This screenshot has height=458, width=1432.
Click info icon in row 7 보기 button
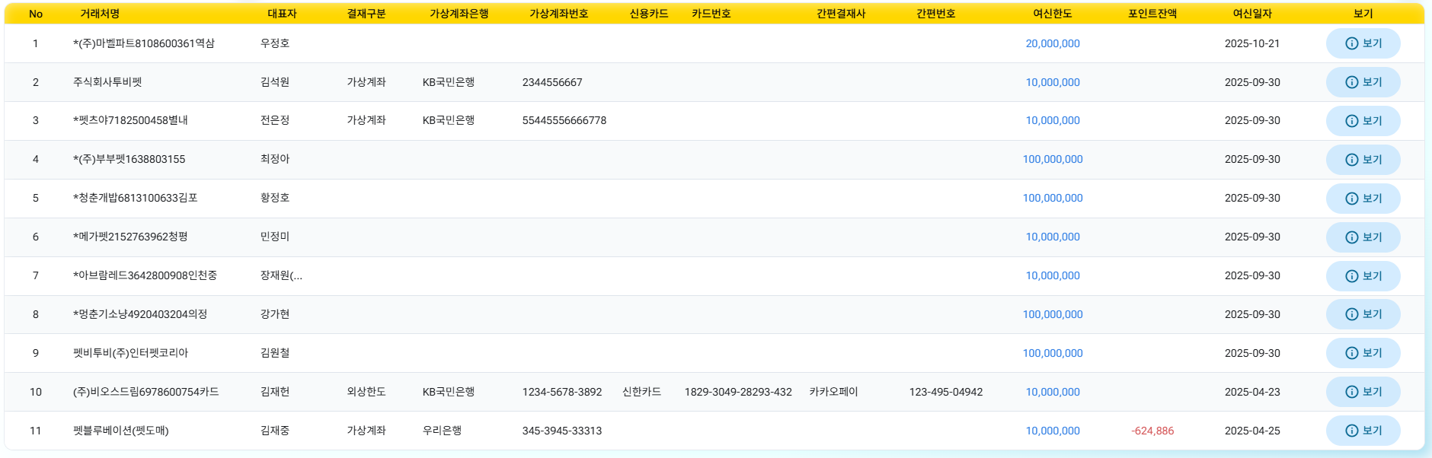(x=1351, y=276)
